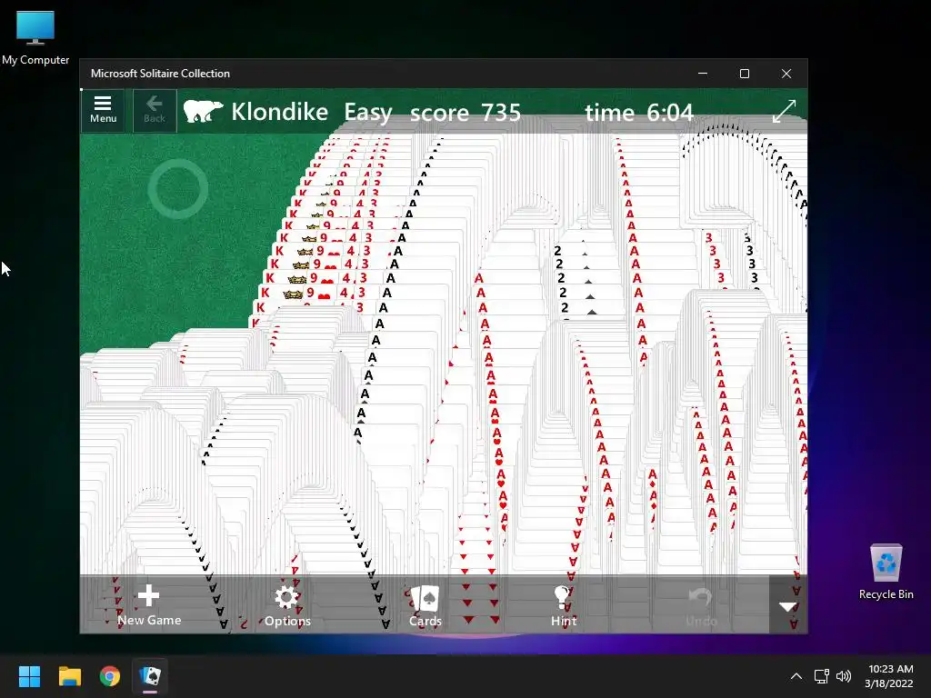The height and width of the screenshot is (698, 931).
Task: Open My Computer desktop icon
Action: 35,38
